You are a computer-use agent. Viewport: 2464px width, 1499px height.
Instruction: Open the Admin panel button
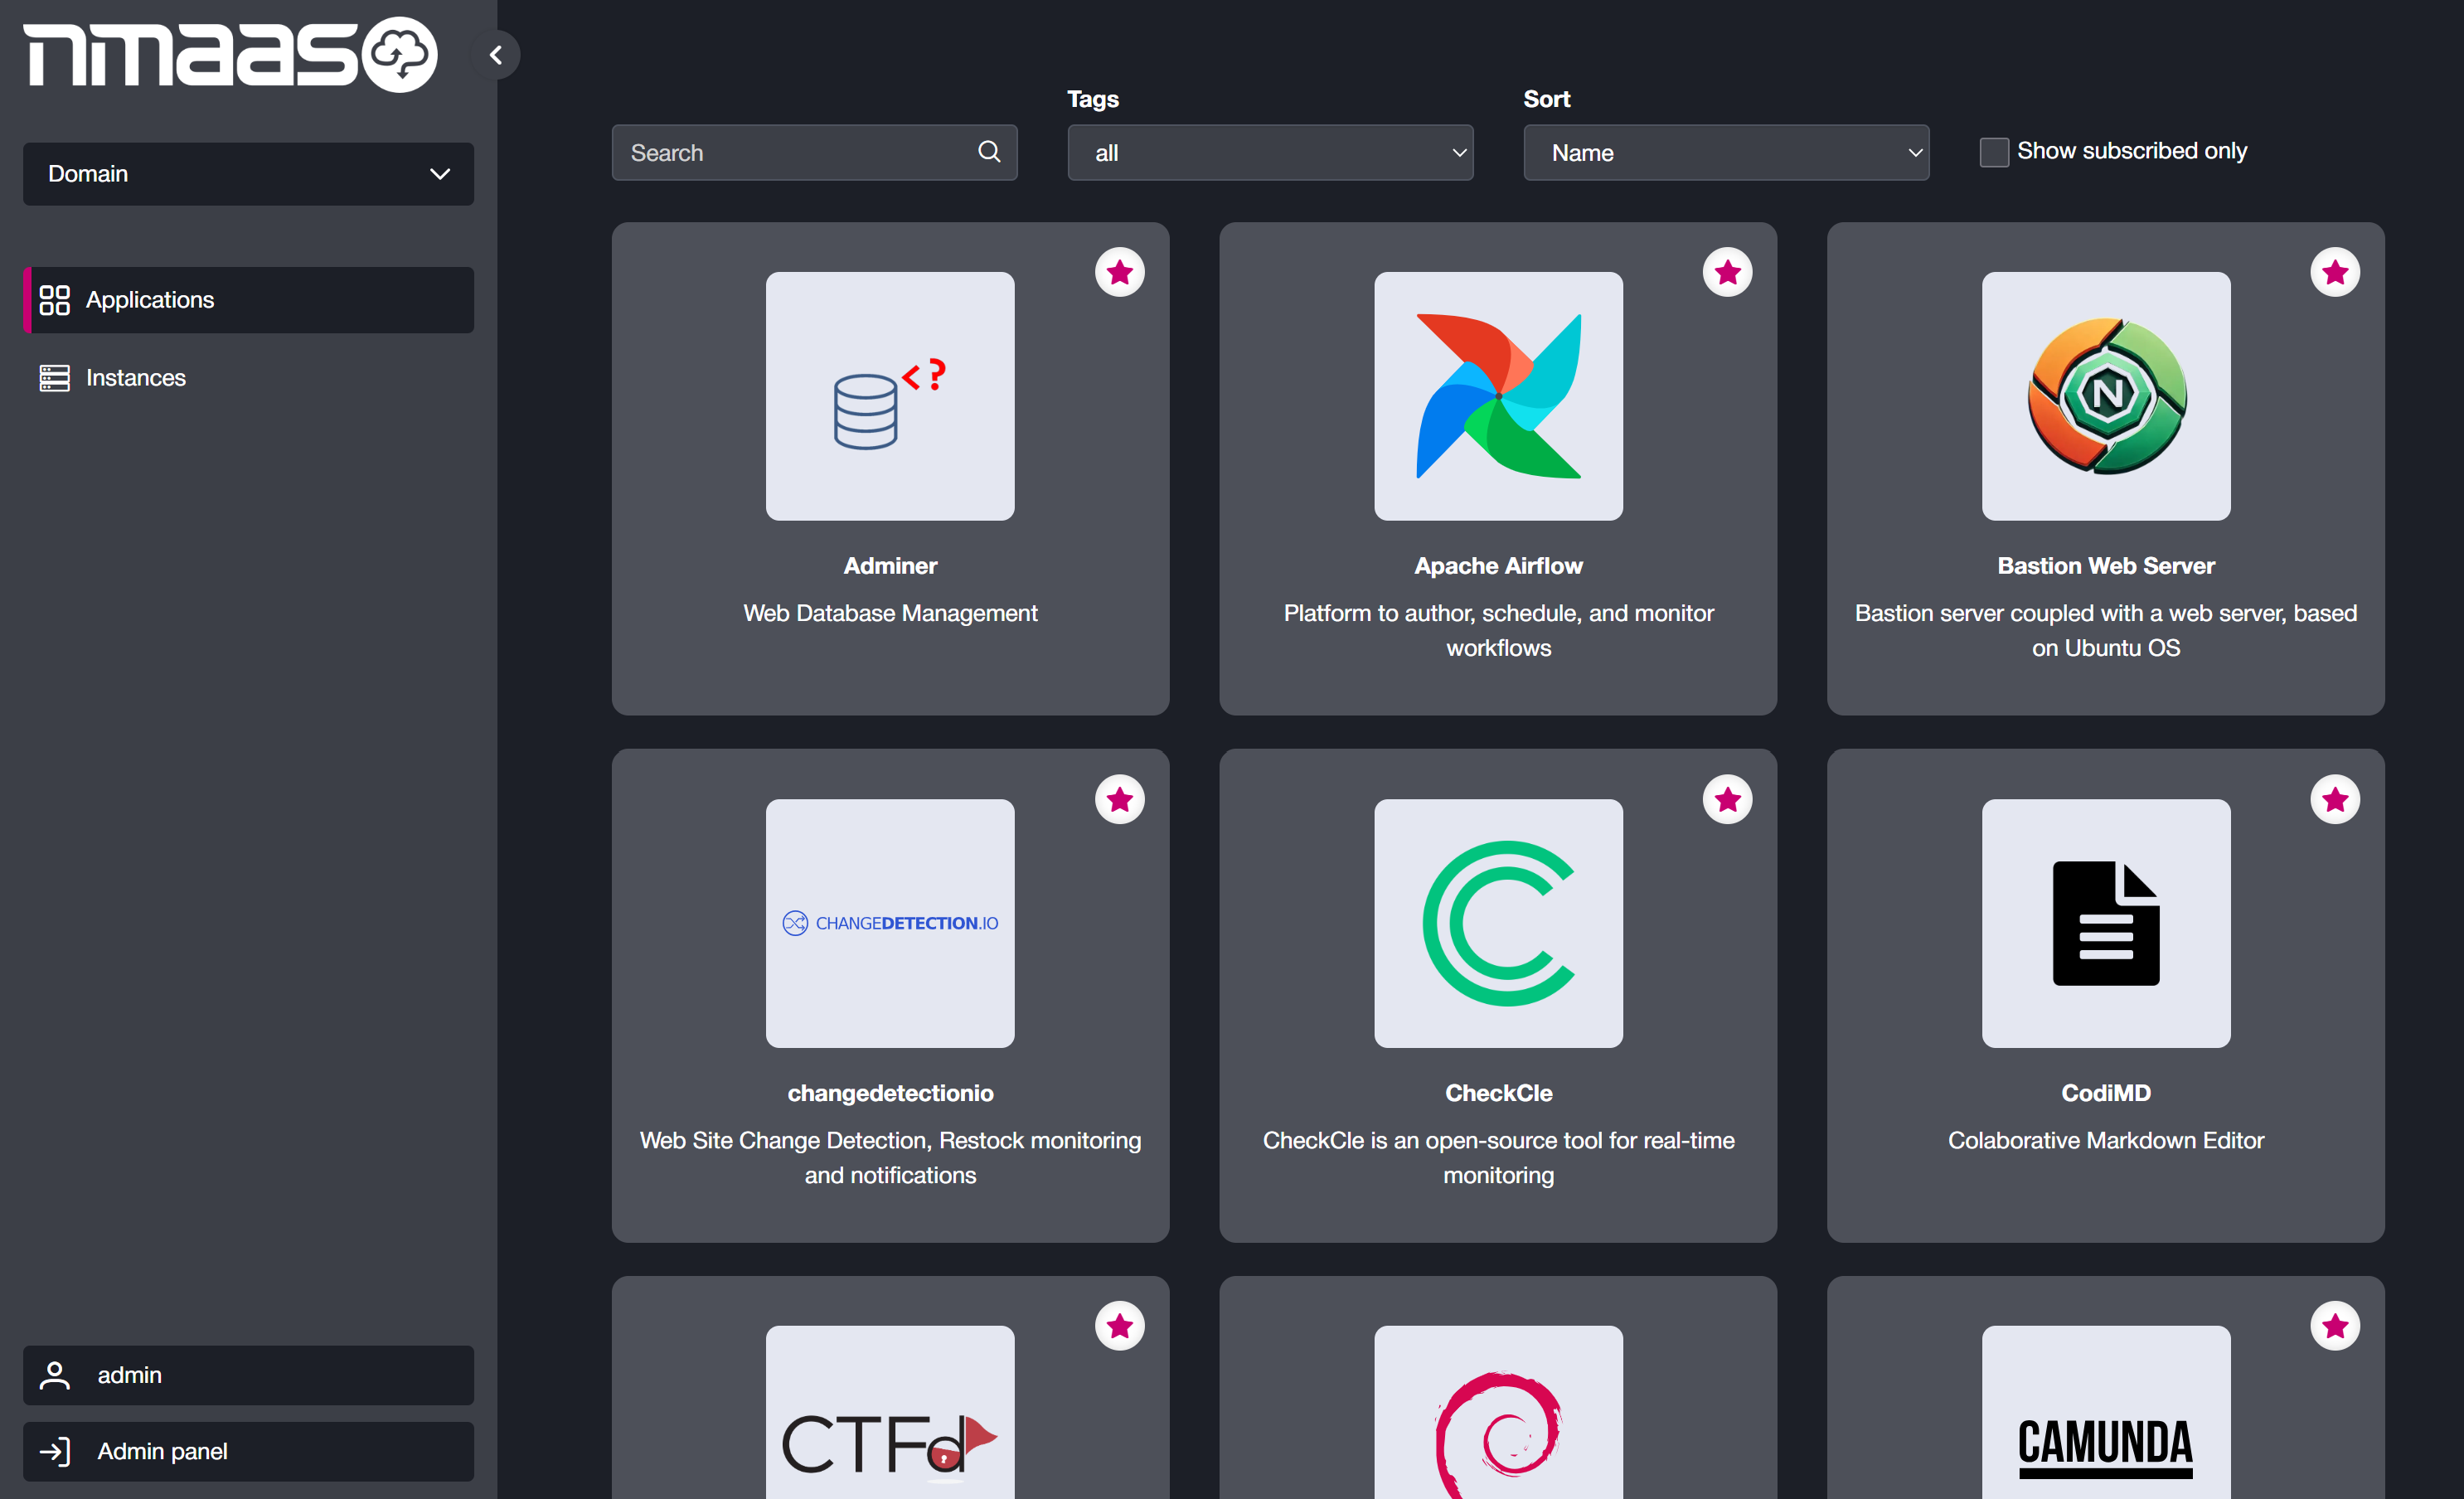pyautogui.click(x=248, y=1451)
